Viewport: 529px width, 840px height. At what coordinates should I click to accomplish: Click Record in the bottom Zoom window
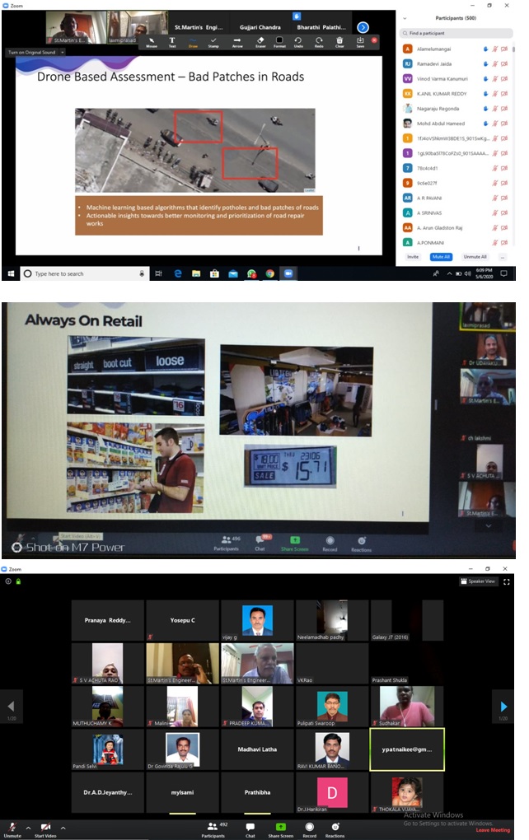309,830
